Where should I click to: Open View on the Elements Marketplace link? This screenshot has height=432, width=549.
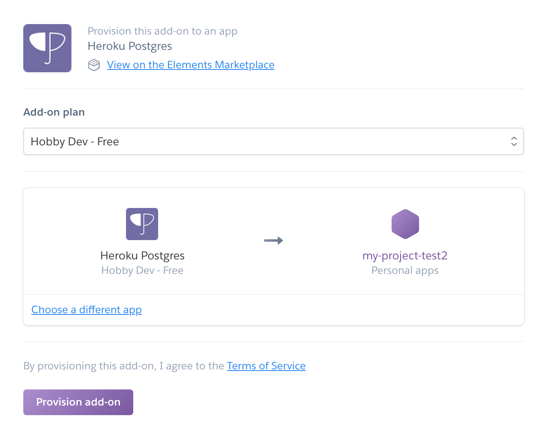coord(191,65)
